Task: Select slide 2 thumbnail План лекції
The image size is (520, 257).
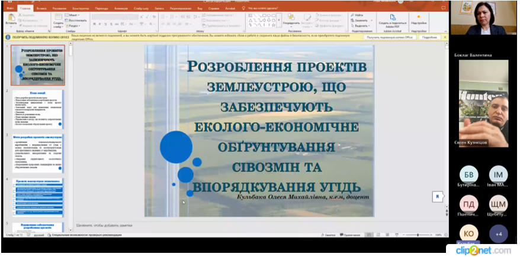Action: (x=37, y=109)
